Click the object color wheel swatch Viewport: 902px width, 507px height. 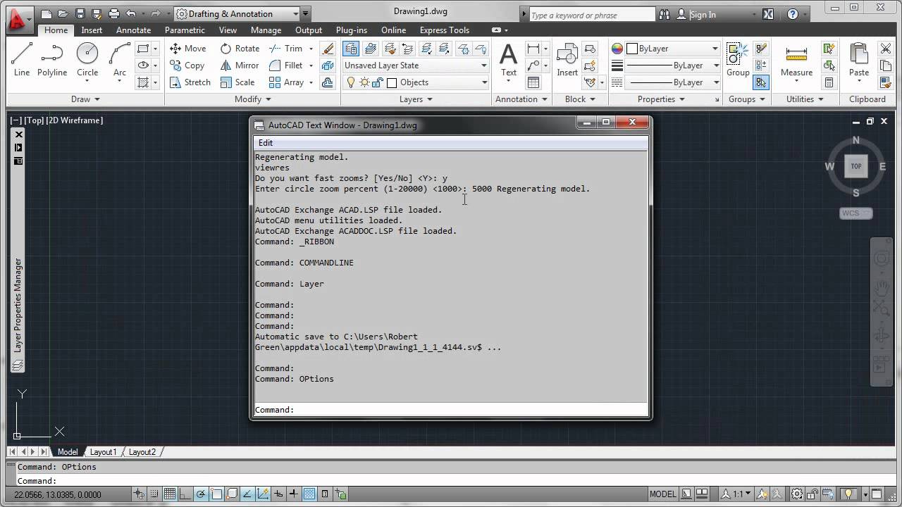tap(617, 49)
